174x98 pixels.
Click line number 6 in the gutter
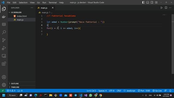[42, 31]
